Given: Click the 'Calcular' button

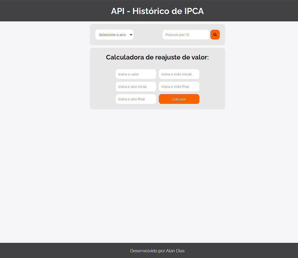Looking at the screenshot, I should 179,99.
